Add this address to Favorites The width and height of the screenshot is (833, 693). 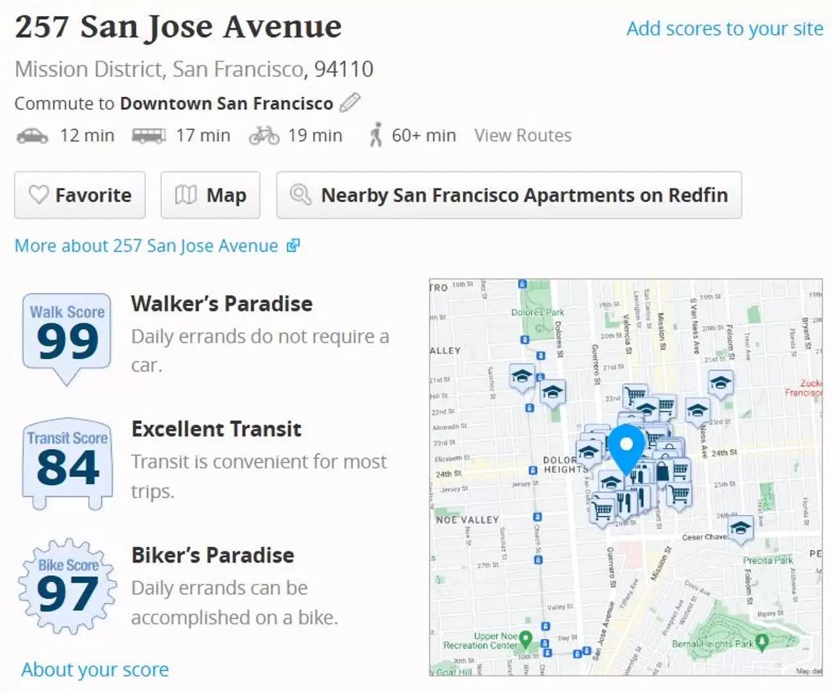click(80, 195)
